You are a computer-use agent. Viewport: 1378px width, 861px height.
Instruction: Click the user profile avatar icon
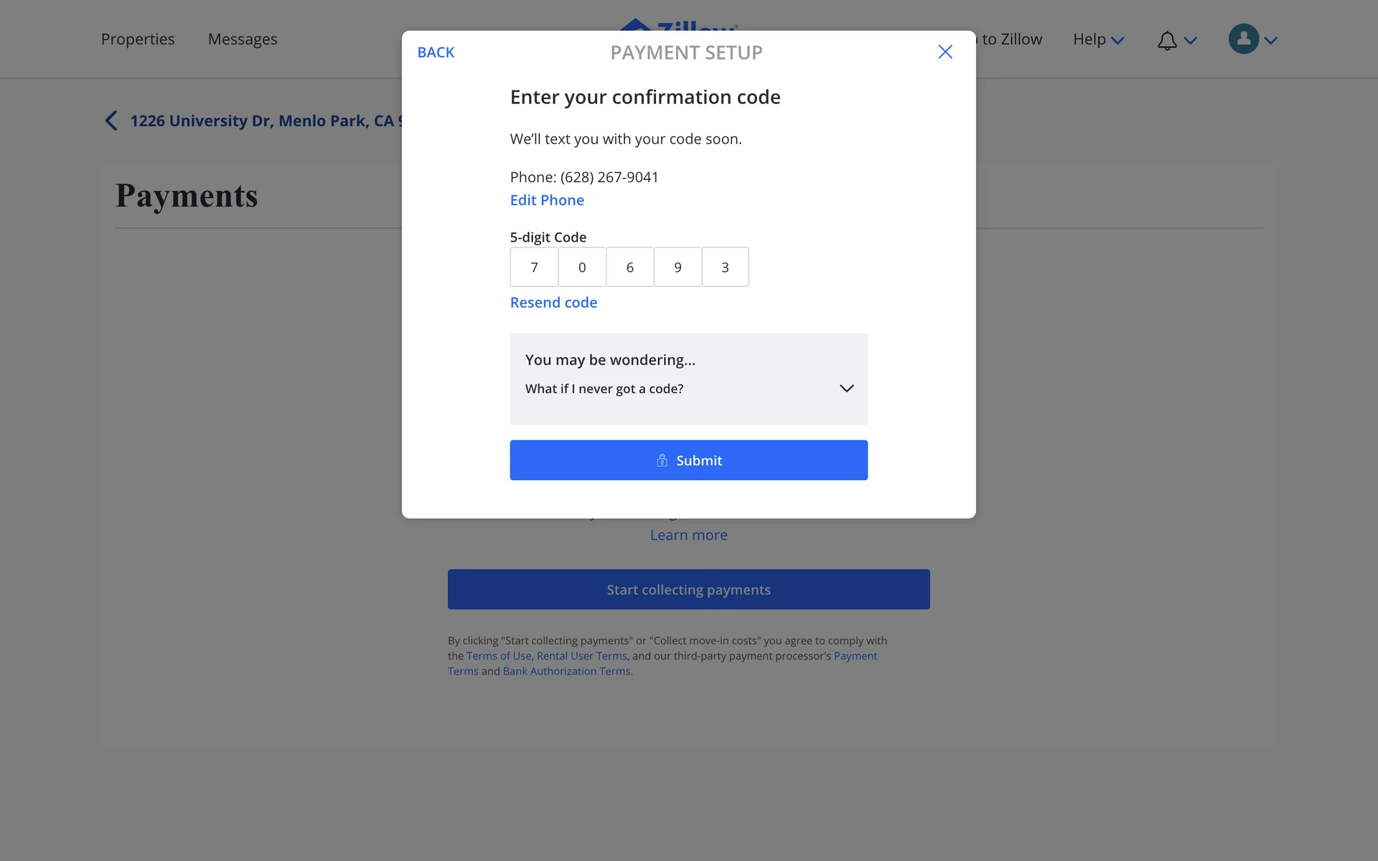(x=1243, y=39)
